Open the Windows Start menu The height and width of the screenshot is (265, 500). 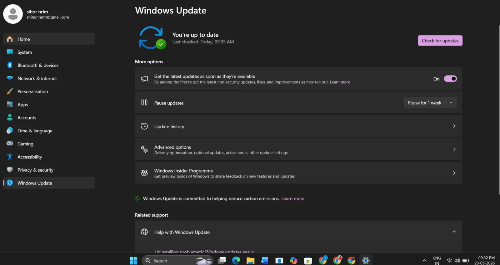pyautogui.click(x=133, y=261)
